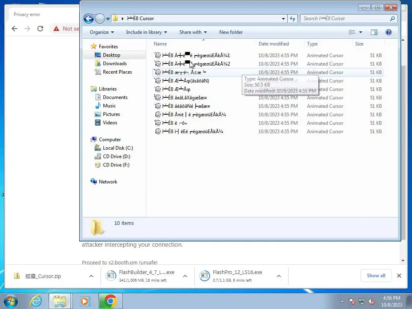Show hidden tray icons
The width and height of the screenshot is (412, 309).
pos(342,301)
